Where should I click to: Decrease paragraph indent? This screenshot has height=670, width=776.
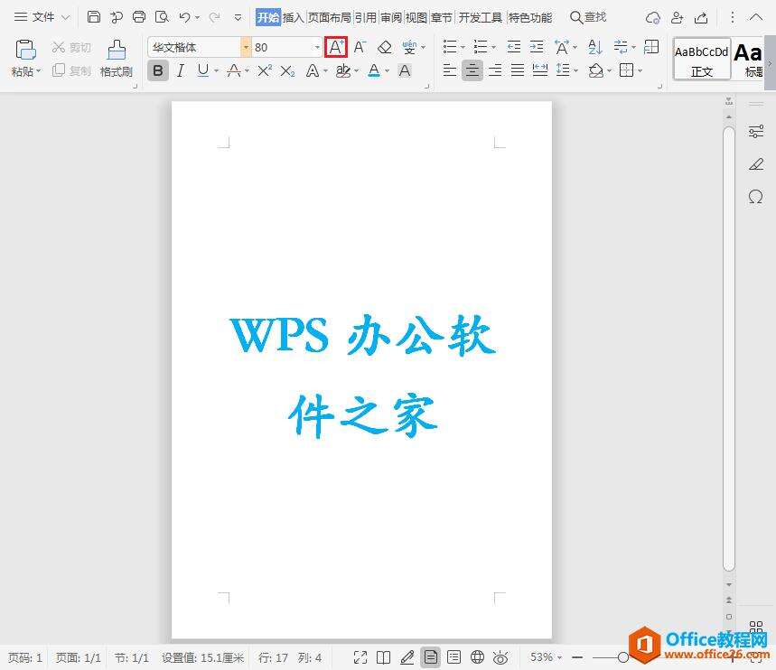[514, 47]
